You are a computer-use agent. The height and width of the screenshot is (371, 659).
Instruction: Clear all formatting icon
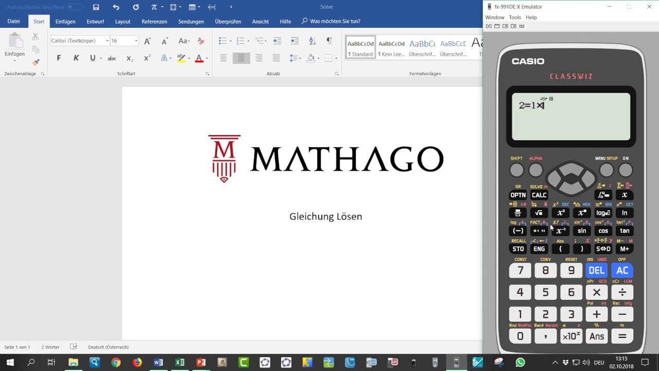click(x=201, y=41)
